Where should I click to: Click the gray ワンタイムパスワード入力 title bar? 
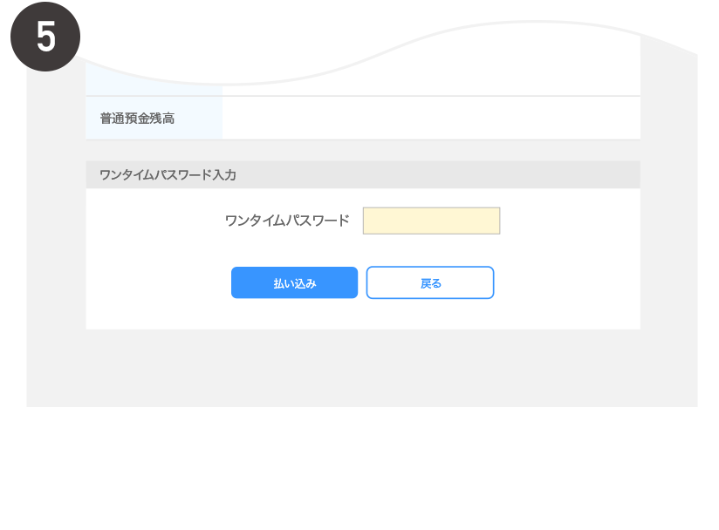click(362, 173)
